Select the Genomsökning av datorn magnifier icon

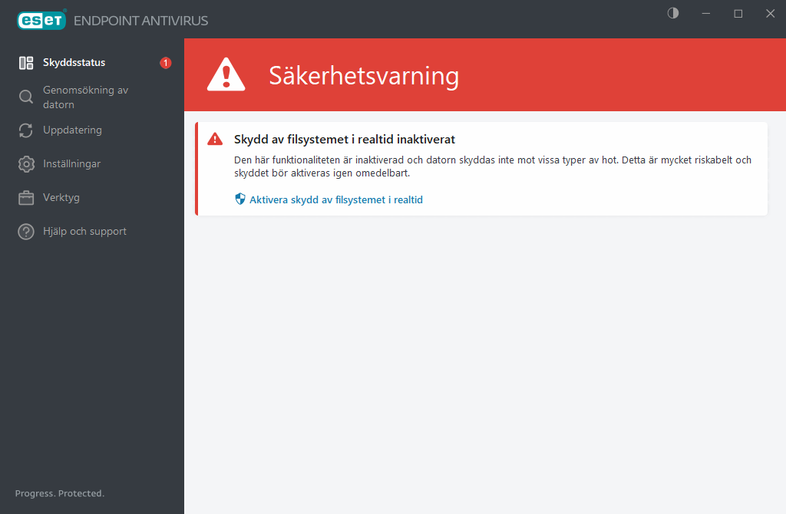point(27,97)
